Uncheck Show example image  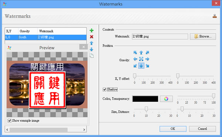click(10, 121)
